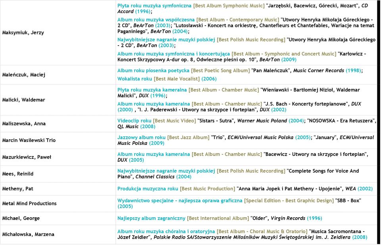This screenshot has width=381, height=245.
Task: Click the label name 'Virgin Records'
Action: pos(288,218)
